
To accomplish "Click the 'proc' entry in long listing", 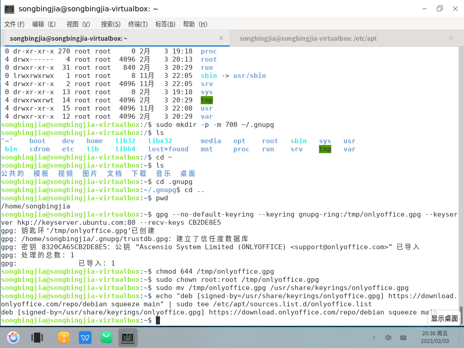I will (x=208, y=51).
